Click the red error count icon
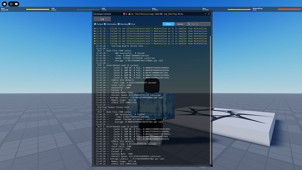The image size is (302, 170). click(124, 14)
